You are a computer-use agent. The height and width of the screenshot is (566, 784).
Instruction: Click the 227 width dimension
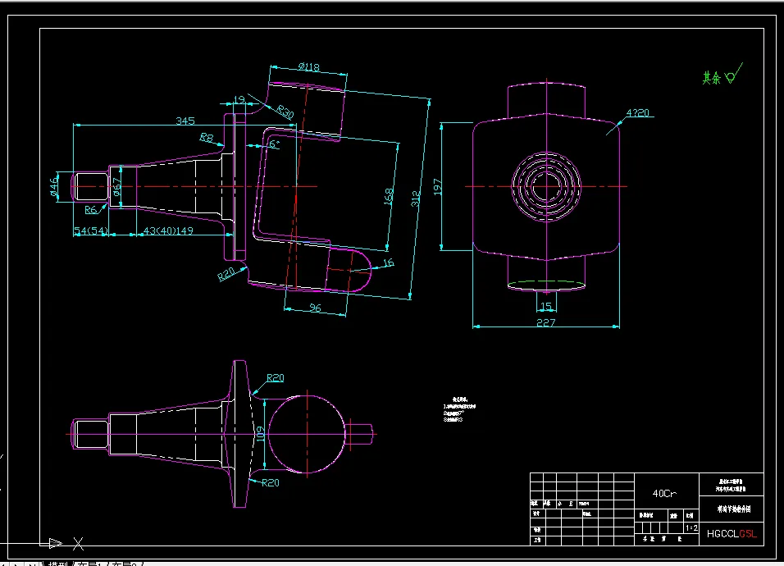click(x=545, y=322)
